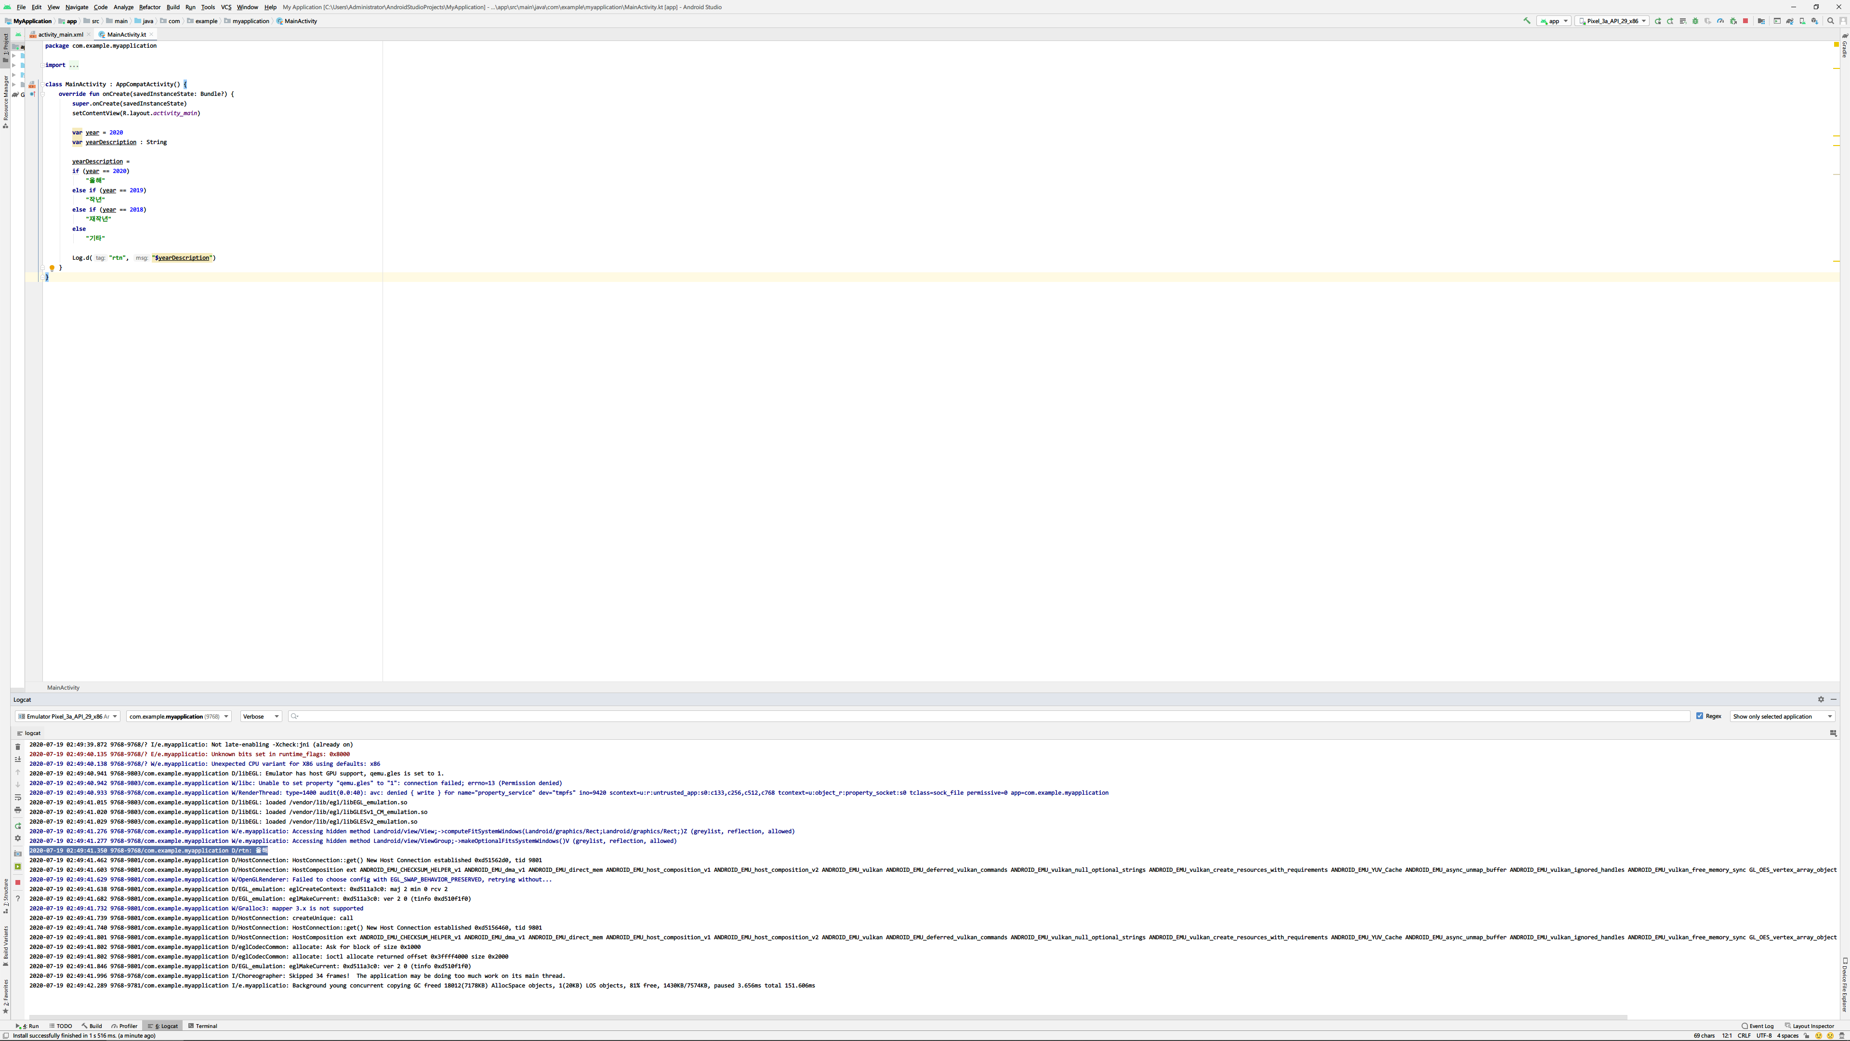Open the Pixel_3a_API_29_x86 device dropdown
Image resolution: width=1850 pixels, height=1041 pixels.
tap(1612, 21)
